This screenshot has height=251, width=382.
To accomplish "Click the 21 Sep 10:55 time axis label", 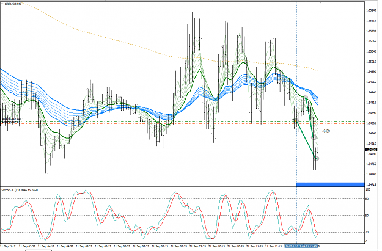I will click(236, 246).
